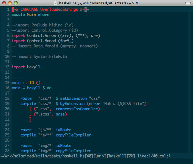Click the IO type on line 15
The height and width of the screenshot is (164, 193).
[31, 83]
